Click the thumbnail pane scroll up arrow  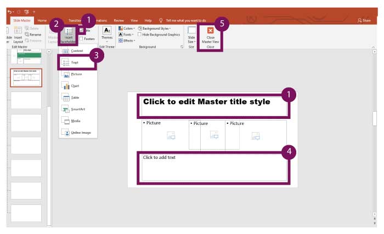tap(49, 52)
